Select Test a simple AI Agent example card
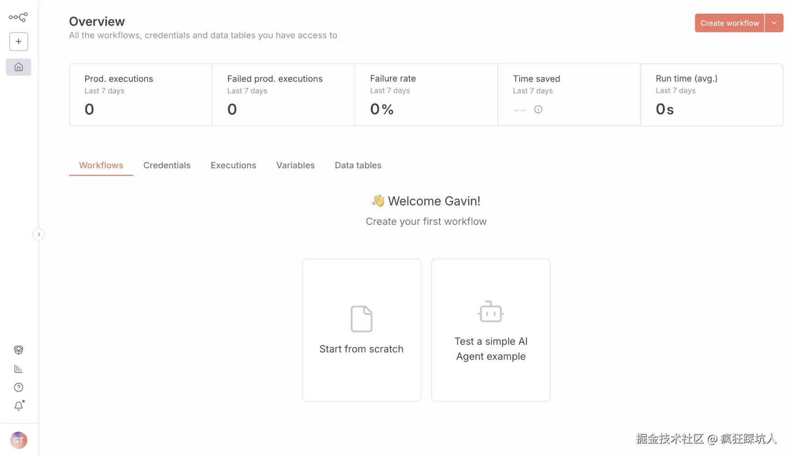 [491, 330]
